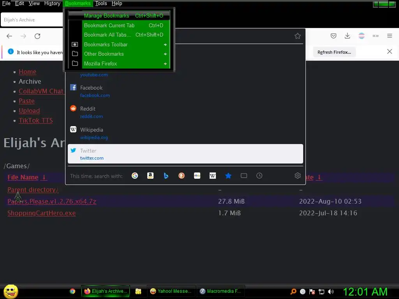399x299 pixels.
Task: Select the Facebook suggestion
Action: [x=185, y=91]
